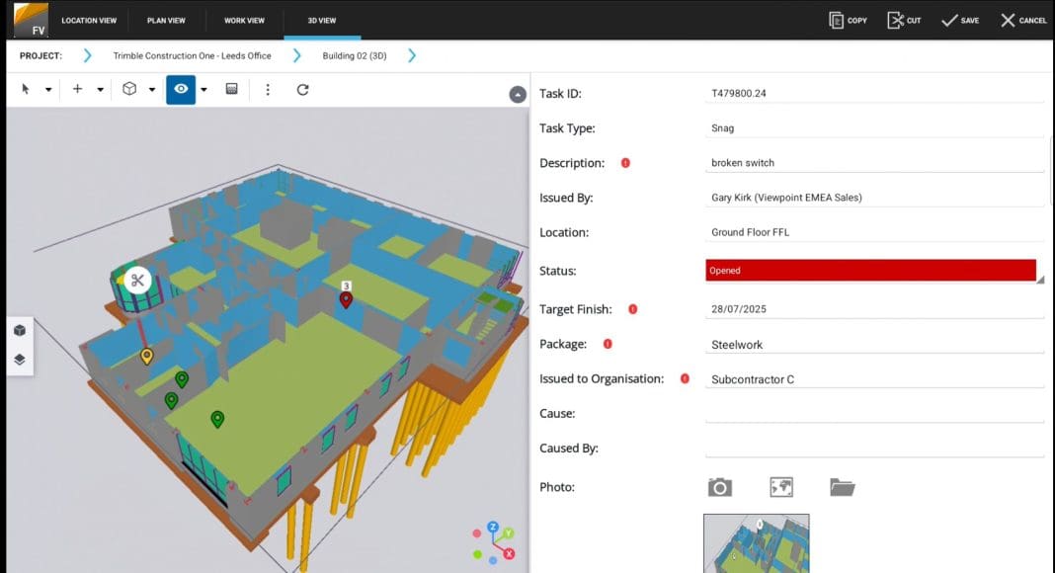Click the camera icon to take photo
Image resolution: width=1055 pixels, height=573 pixels.
(x=720, y=487)
